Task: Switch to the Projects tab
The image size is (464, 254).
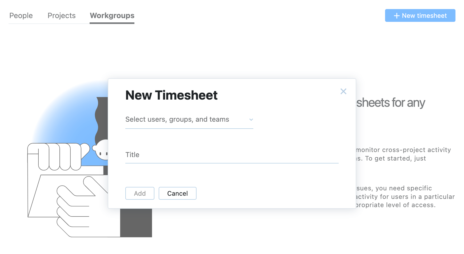Action: click(61, 16)
